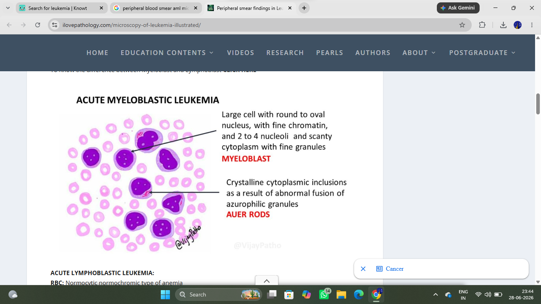
Task: Click the scroll-to-top chevron button
Action: coord(267,280)
